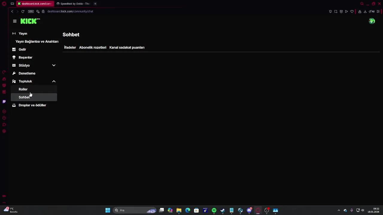Open Twitch in Opera sidebar
Viewport: 383px width, 215px height.
4,102
